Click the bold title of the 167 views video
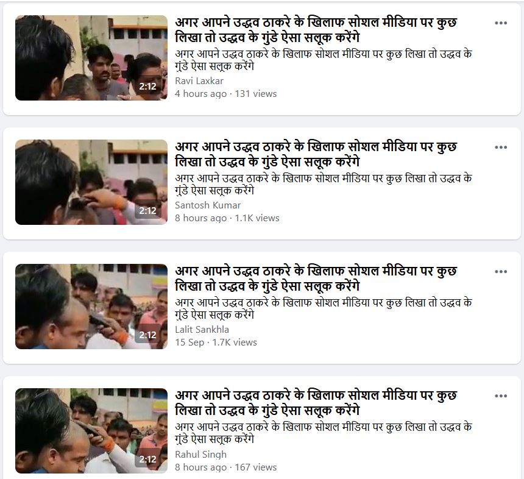Screen dimensions: 524x479 coord(316,403)
